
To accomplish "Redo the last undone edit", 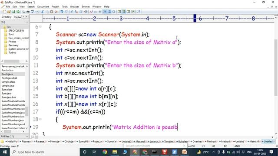I will tap(66, 12).
